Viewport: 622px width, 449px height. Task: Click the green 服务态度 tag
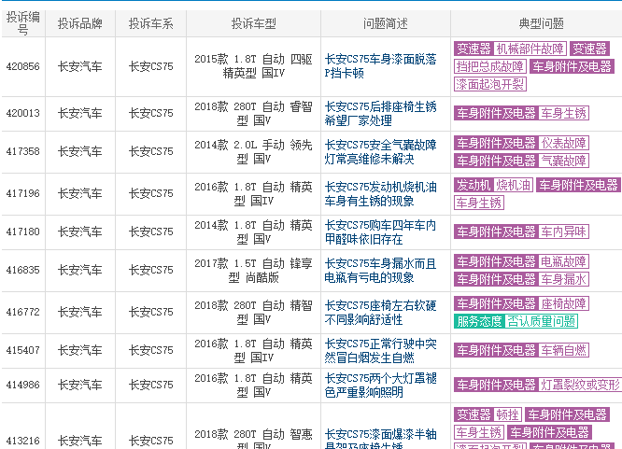[x=479, y=321]
